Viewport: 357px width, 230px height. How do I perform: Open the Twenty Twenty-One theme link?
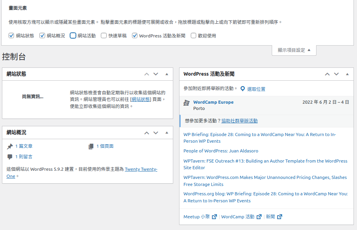[x=141, y=169]
